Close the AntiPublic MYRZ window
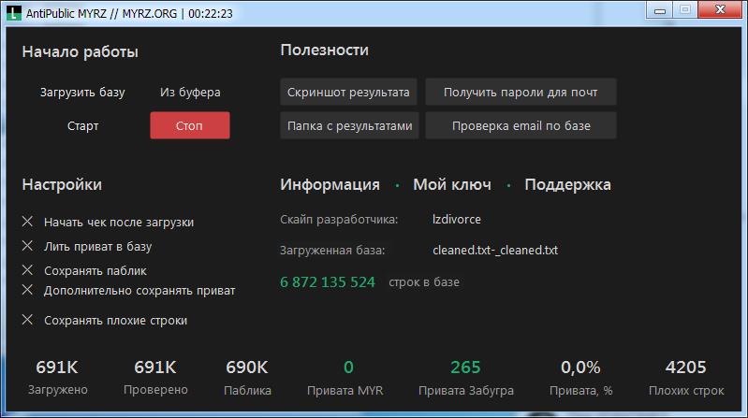The height and width of the screenshot is (418, 748). 720,10
